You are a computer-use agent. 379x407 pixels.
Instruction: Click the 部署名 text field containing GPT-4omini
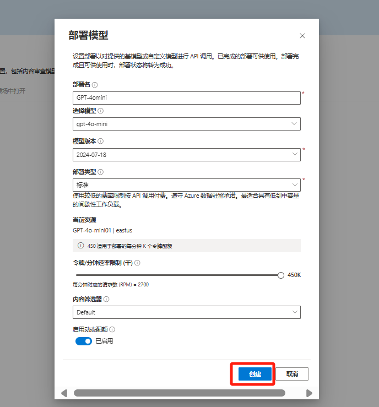tap(186, 97)
